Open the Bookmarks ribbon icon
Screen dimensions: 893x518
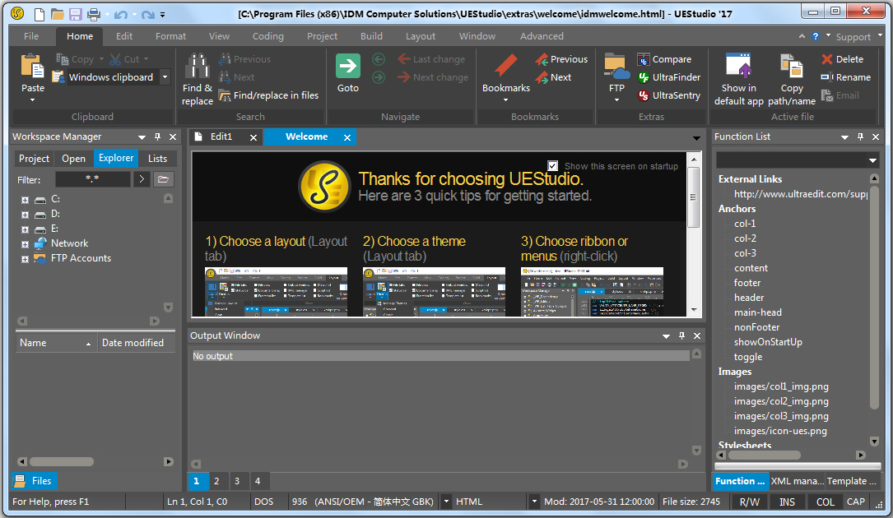click(505, 65)
